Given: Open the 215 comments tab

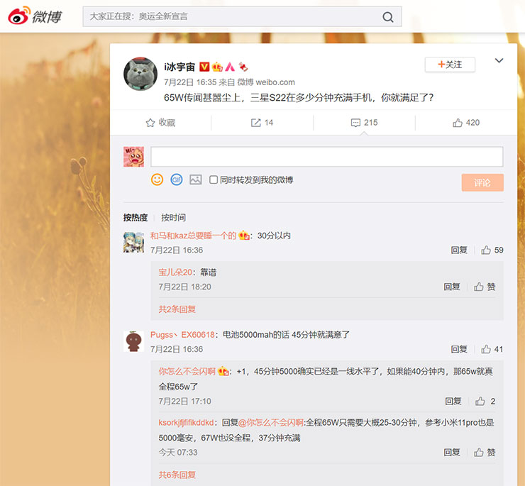Looking at the screenshot, I should 364,123.
